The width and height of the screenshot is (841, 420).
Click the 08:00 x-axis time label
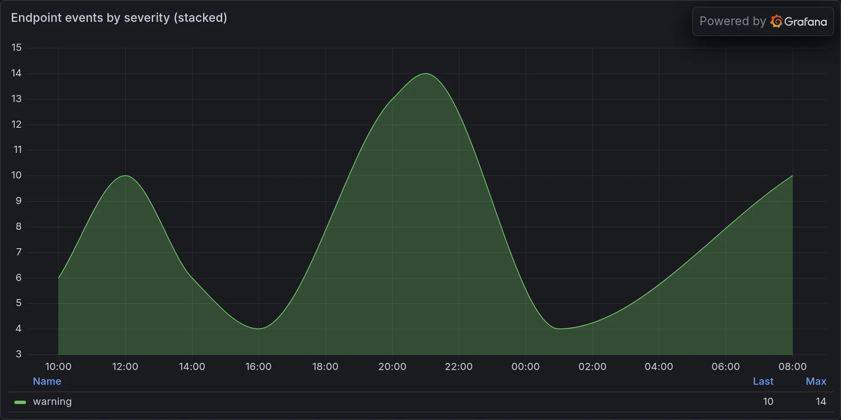point(792,367)
